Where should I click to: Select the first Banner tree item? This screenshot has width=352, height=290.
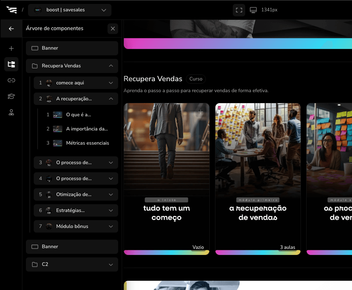coord(72,48)
